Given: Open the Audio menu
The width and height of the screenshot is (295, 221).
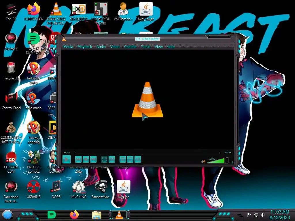Looking at the screenshot, I should tap(101, 47).
